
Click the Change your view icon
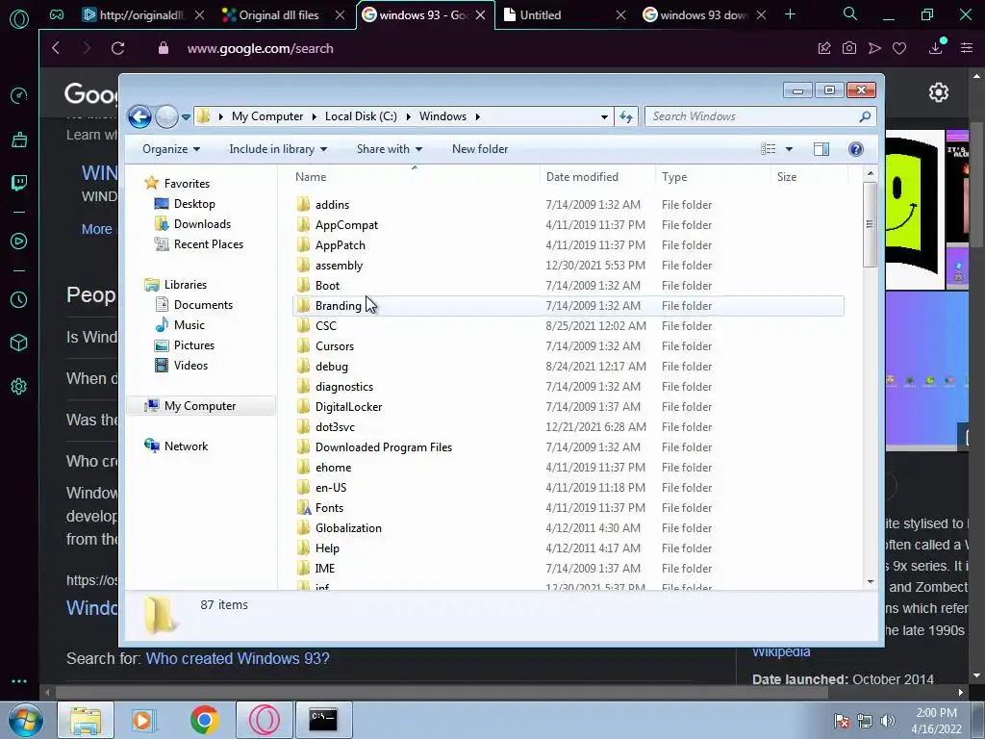point(769,149)
